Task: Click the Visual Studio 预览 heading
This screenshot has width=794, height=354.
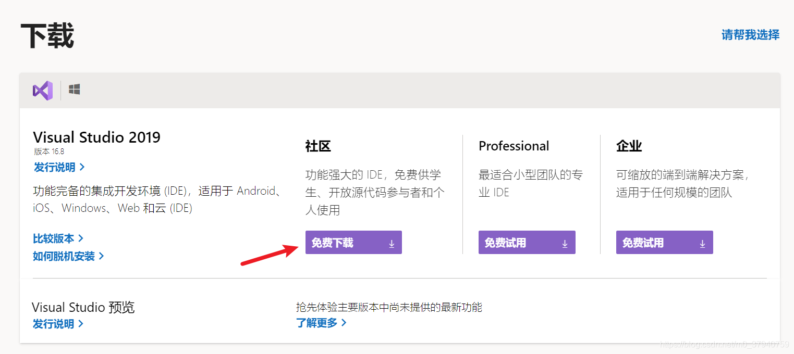Action: point(83,307)
